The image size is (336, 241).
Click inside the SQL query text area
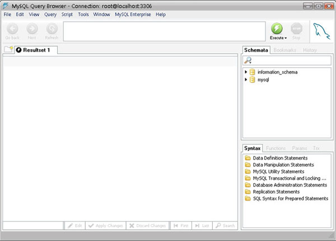(x=164, y=31)
